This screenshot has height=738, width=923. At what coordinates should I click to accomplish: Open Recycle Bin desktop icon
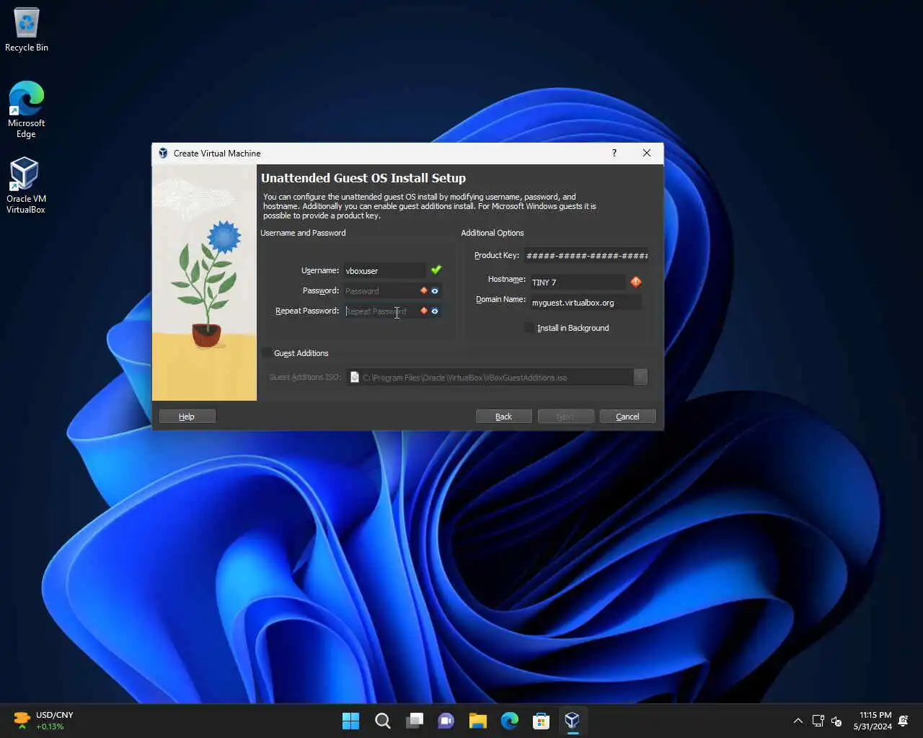(x=27, y=30)
